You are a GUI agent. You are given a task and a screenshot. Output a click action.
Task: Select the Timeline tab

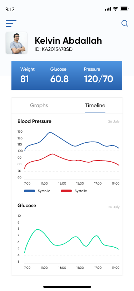[x=95, y=105]
